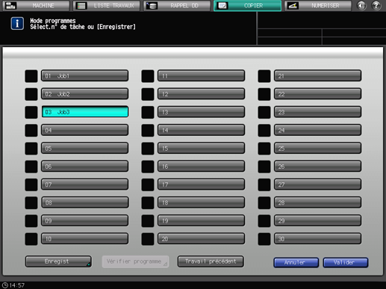The width and height of the screenshot is (386, 289).
Task: Toggle black lock box beside 01 Job1
Action: click(31, 76)
